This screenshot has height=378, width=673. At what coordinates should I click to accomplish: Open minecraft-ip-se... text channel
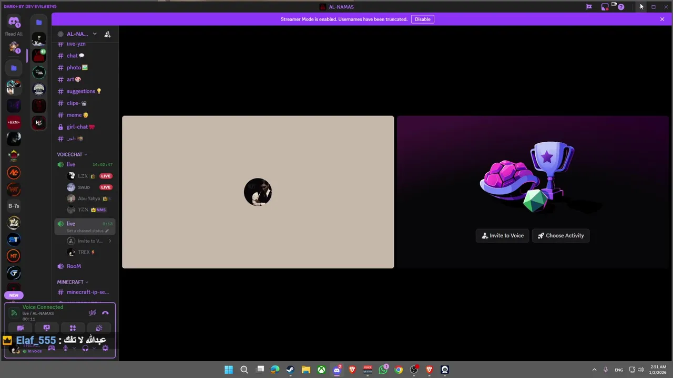coord(85,292)
